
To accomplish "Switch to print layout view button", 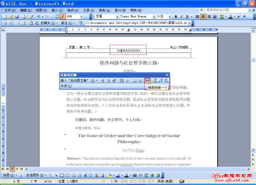I will (12, 169).
